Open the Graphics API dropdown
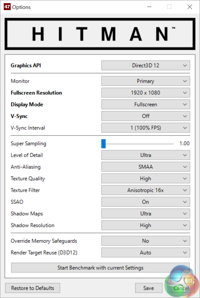 (146, 66)
